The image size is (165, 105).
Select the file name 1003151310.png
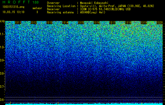[13, 7]
